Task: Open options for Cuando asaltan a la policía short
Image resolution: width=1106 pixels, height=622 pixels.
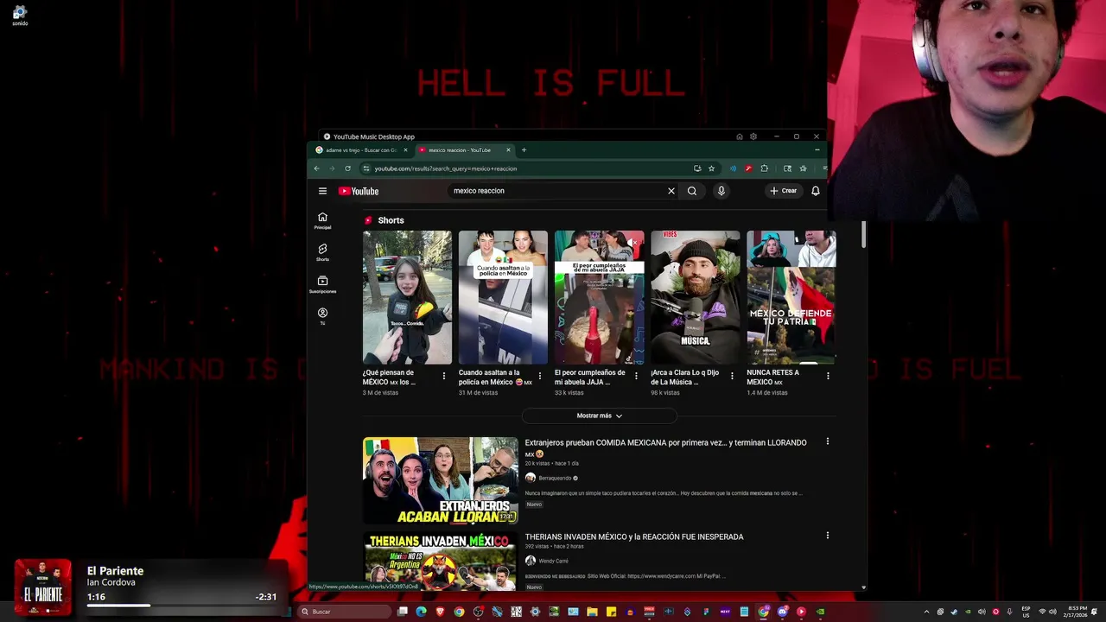Action: pos(540,376)
